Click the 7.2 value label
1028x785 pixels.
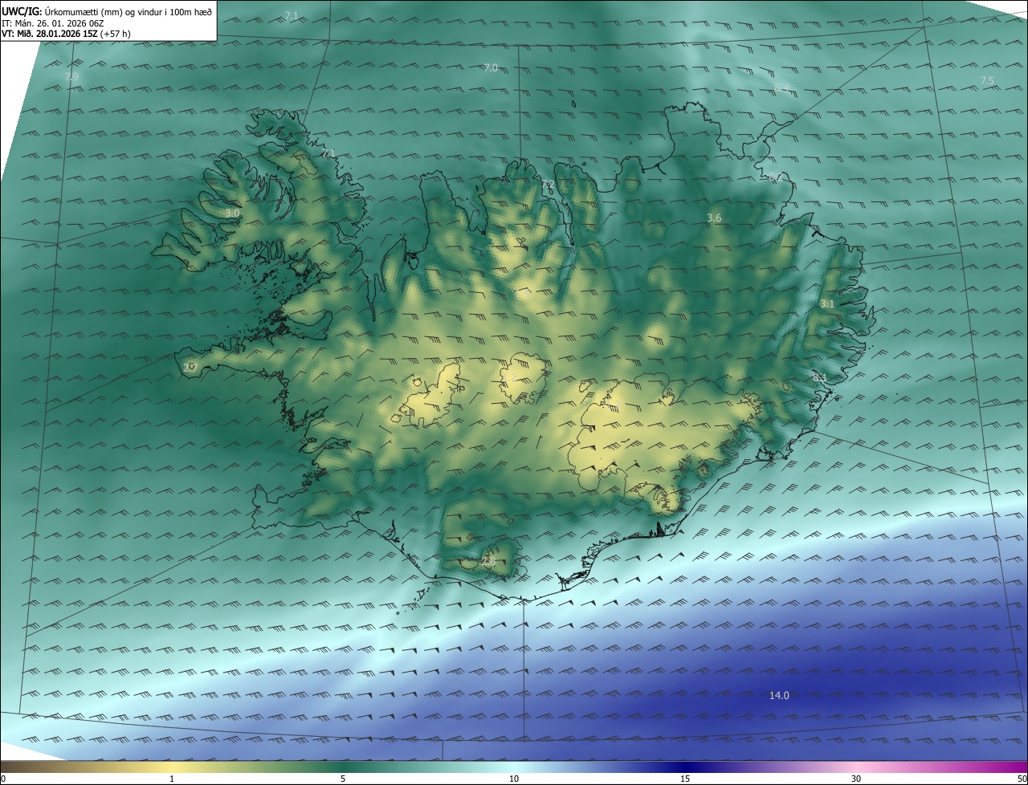click(x=549, y=185)
